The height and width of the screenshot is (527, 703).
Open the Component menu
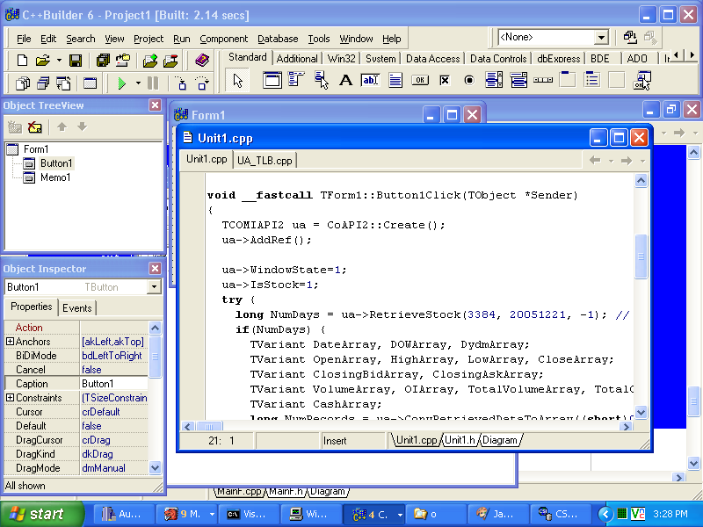(x=223, y=39)
